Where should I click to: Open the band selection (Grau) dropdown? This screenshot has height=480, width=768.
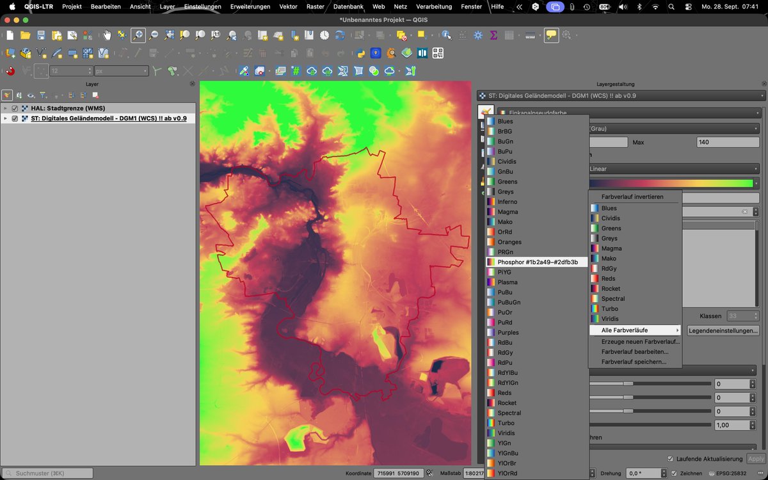coord(673,128)
